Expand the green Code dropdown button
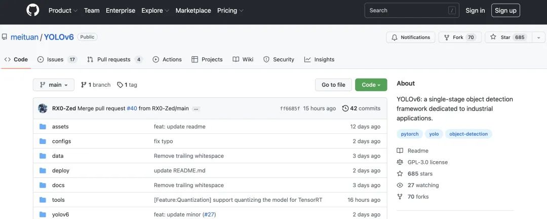This screenshot has height=219, width=547. click(371, 85)
